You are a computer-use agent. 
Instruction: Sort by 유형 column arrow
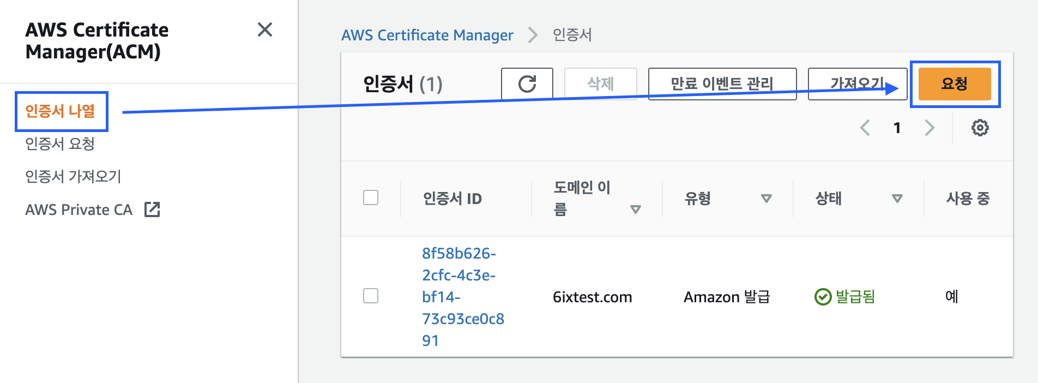pyautogui.click(x=766, y=199)
